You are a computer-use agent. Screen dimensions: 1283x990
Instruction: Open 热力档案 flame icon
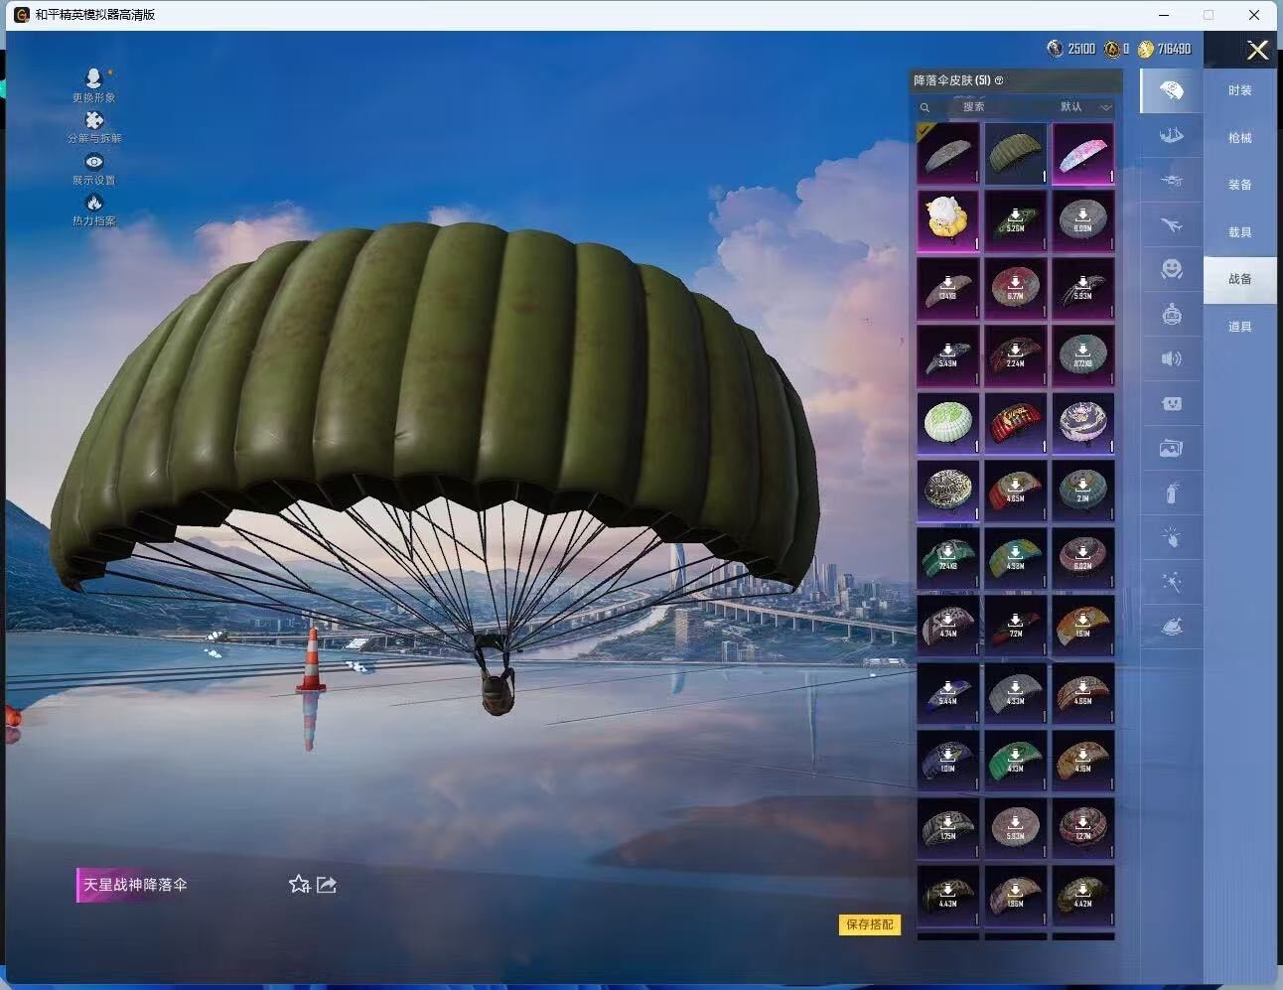pyautogui.click(x=93, y=204)
